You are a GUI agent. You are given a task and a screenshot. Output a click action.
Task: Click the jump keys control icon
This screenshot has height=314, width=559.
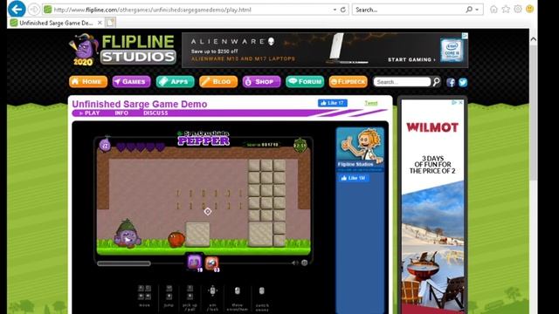click(x=169, y=293)
